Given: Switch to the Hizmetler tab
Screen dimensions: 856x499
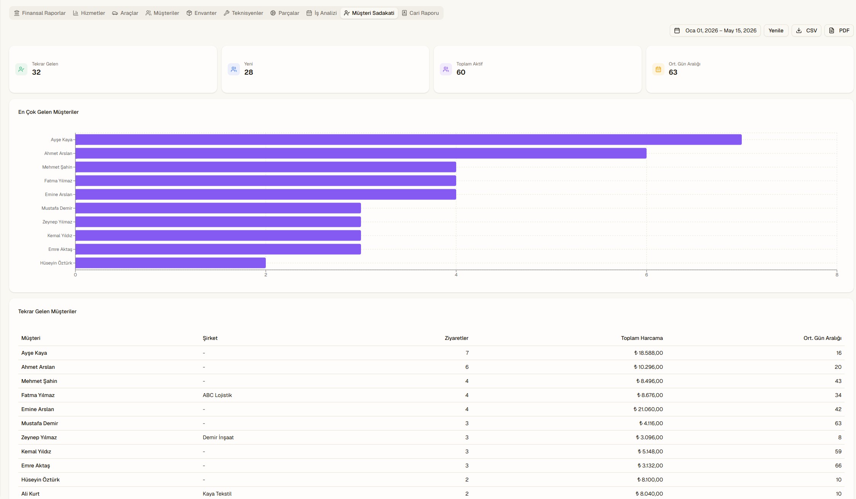Looking at the screenshot, I should [89, 13].
